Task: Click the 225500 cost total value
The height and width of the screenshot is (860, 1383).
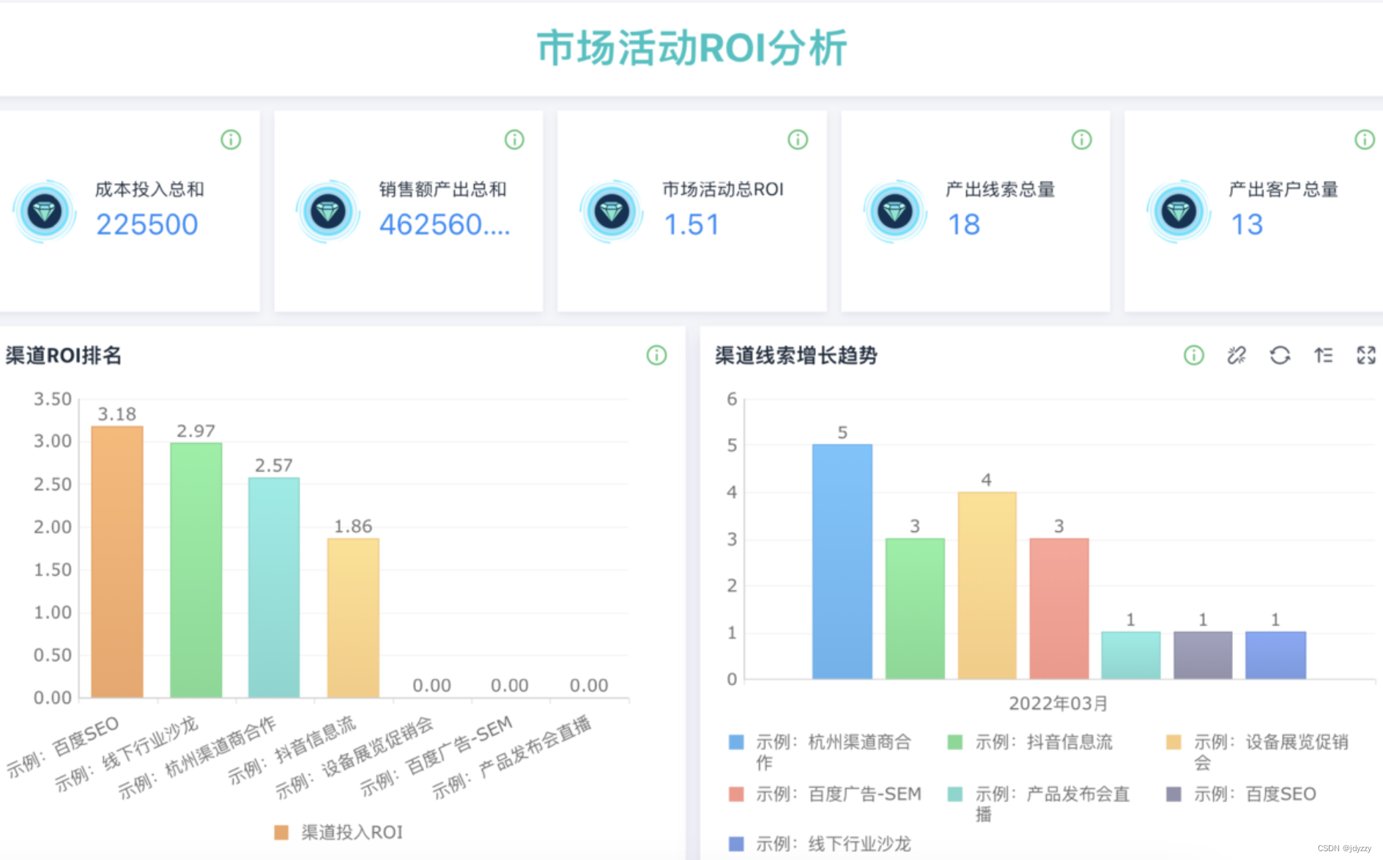Action: pyautogui.click(x=147, y=224)
